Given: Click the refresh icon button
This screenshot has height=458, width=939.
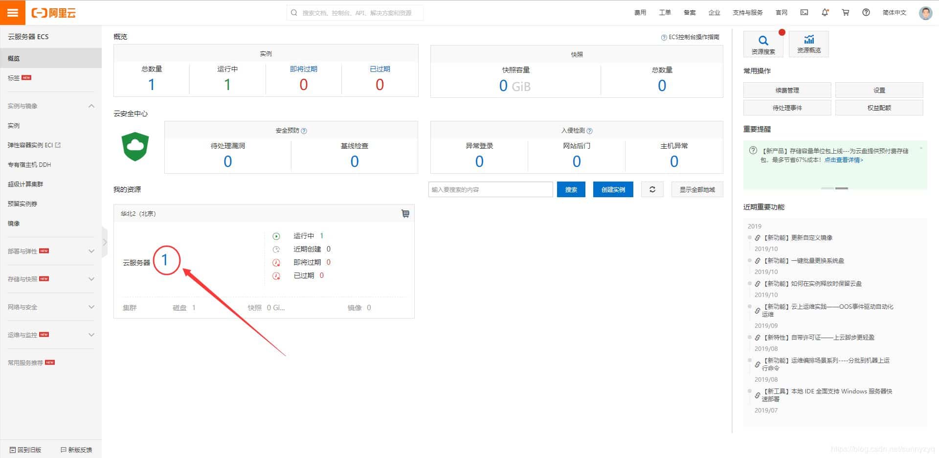Looking at the screenshot, I should point(652,189).
